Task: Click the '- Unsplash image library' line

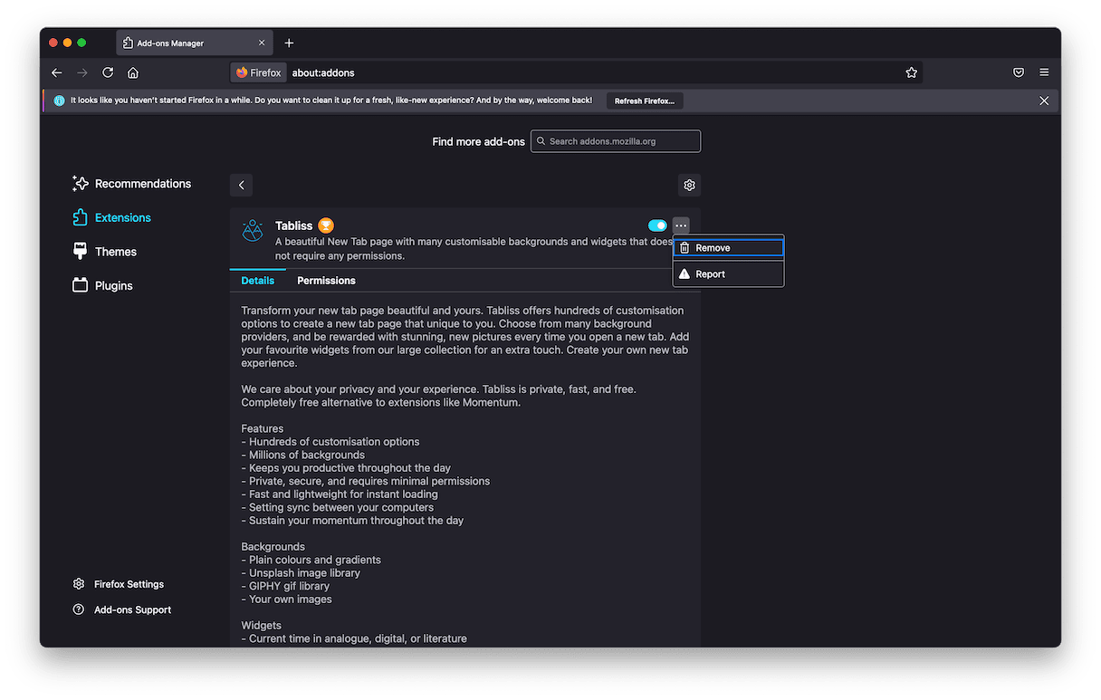Action: (x=301, y=572)
